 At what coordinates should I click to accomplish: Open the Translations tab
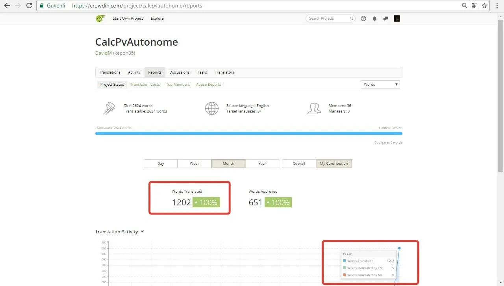pos(110,72)
